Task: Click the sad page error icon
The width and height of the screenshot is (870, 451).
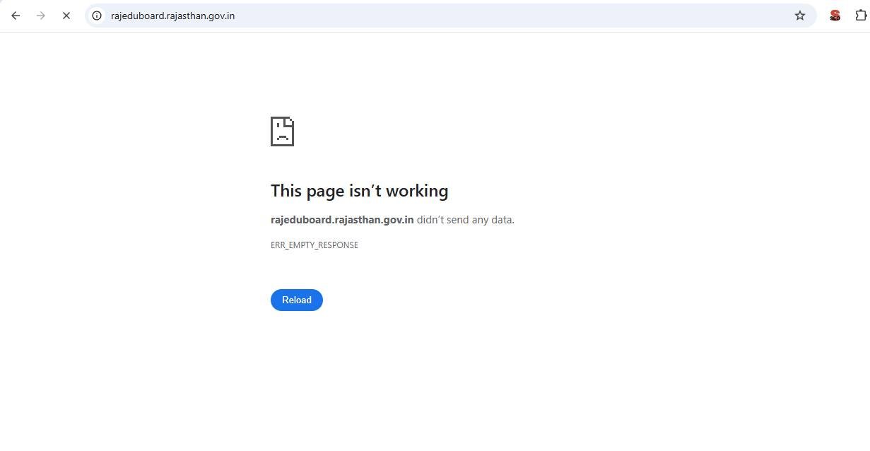Action: 282,131
